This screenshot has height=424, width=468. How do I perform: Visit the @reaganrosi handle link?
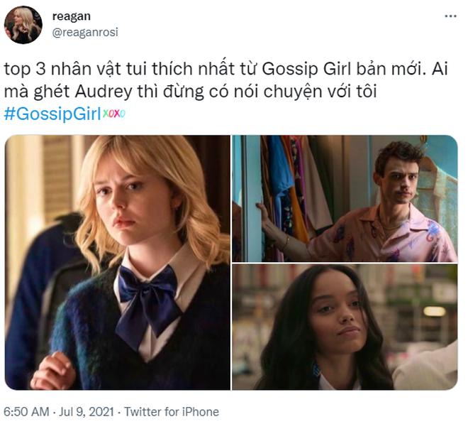click(x=85, y=32)
